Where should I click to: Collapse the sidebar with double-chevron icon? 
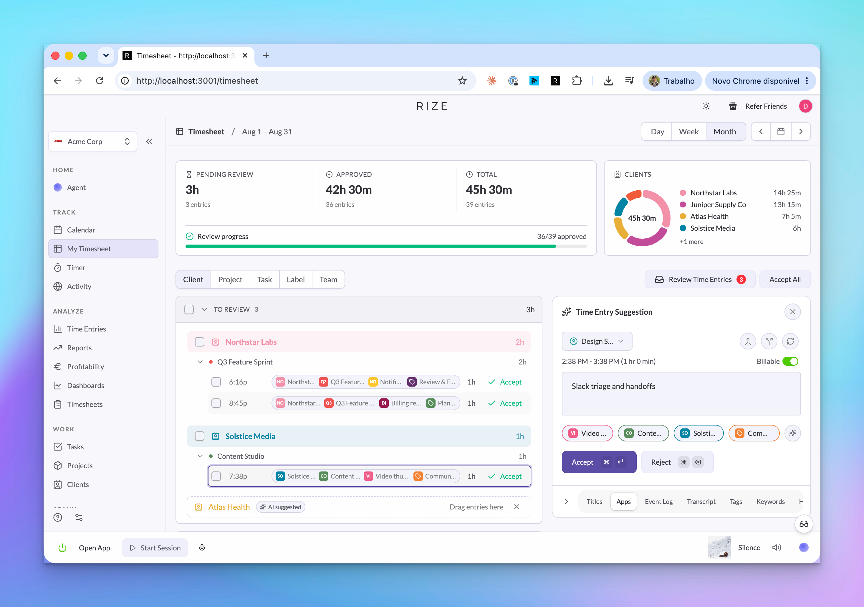[x=149, y=141]
